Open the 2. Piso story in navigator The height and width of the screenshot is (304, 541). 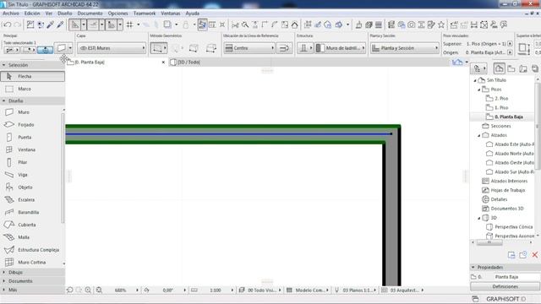[x=501, y=98]
